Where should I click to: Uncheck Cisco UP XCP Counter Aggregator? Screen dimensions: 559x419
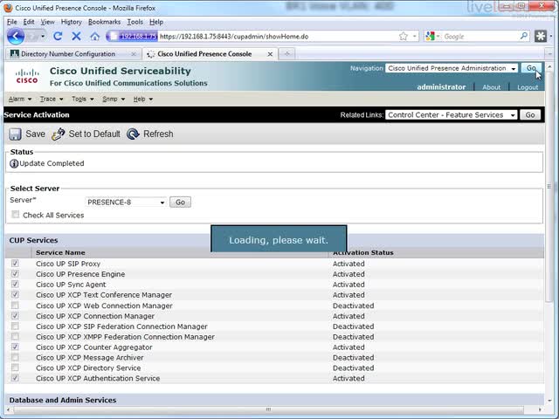click(x=15, y=347)
